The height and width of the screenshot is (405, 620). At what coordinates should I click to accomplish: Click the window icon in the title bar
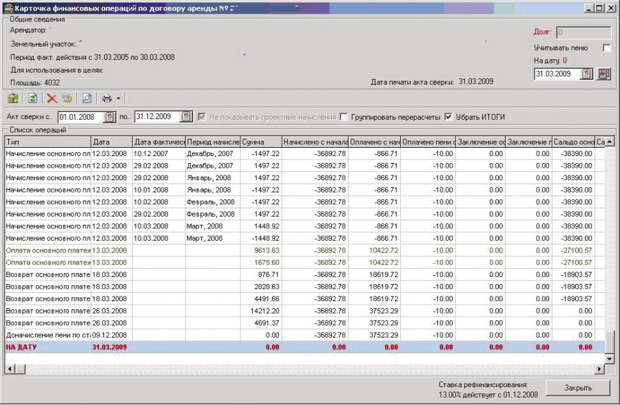(x=8, y=8)
